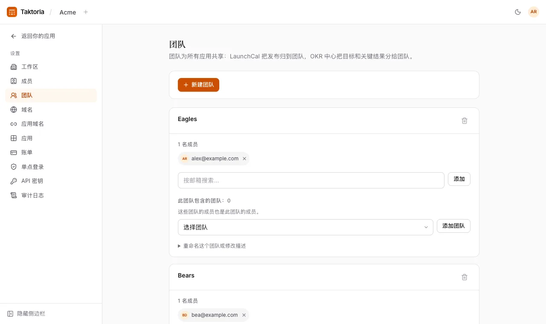Delete the Eagles team via trash icon
Viewport: 546px width, 324px height.
(465, 121)
